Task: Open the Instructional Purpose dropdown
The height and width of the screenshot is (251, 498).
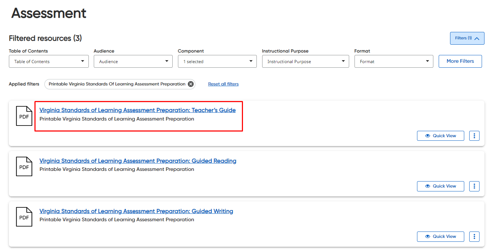Action: (305, 61)
